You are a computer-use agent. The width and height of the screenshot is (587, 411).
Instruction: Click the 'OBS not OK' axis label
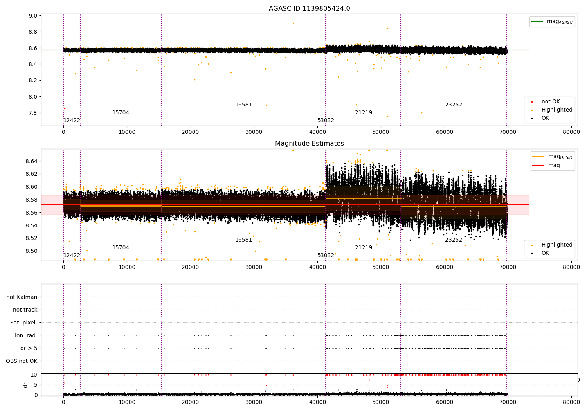click(x=22, y=361)
